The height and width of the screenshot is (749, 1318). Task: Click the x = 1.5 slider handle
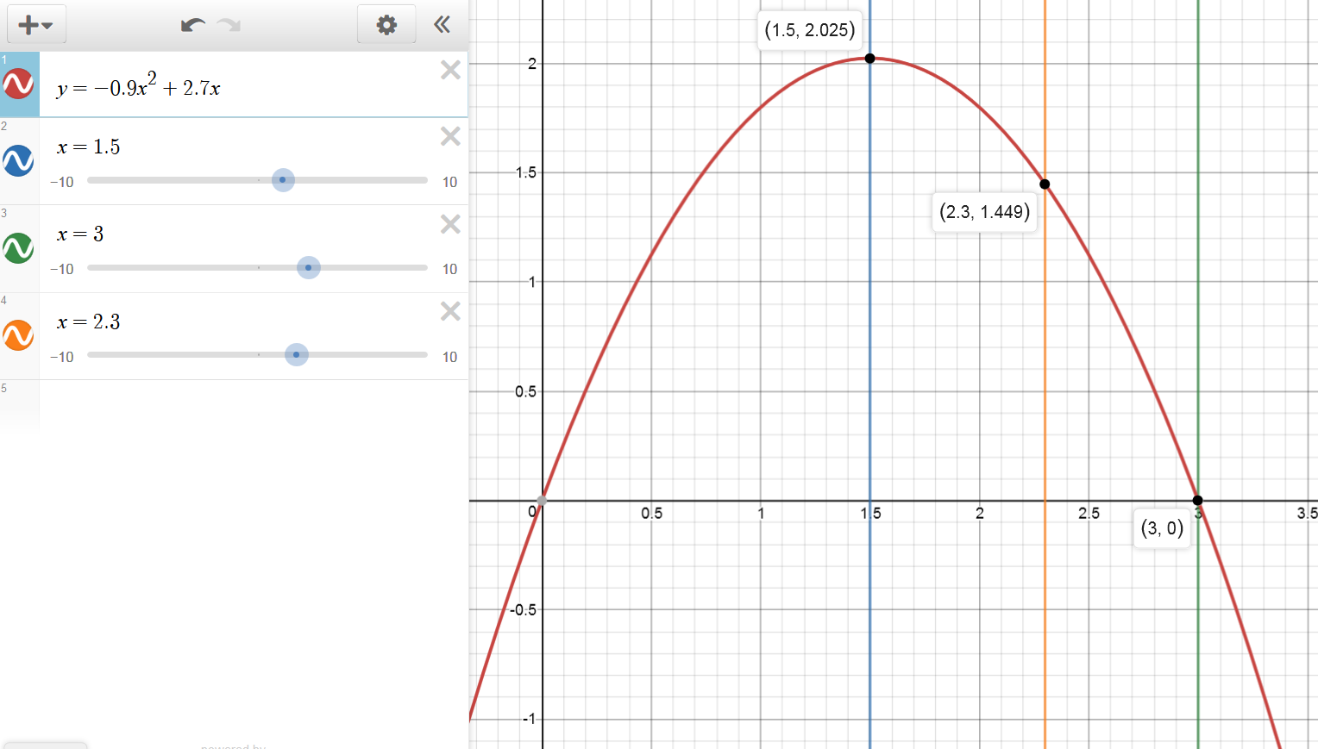(283, 180)
